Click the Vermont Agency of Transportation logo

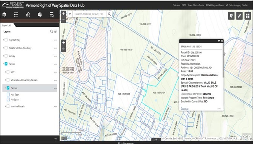[x=13, y=5]
